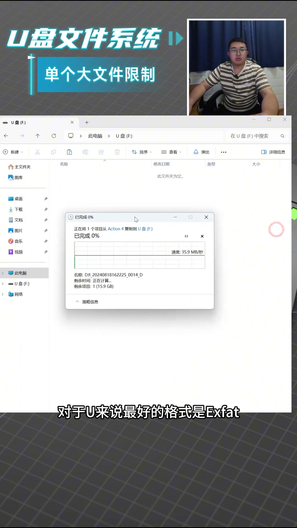Refresh the current folder
Image resolution: width=297 pixels, height=528 pixels.
tap(54, 136)
